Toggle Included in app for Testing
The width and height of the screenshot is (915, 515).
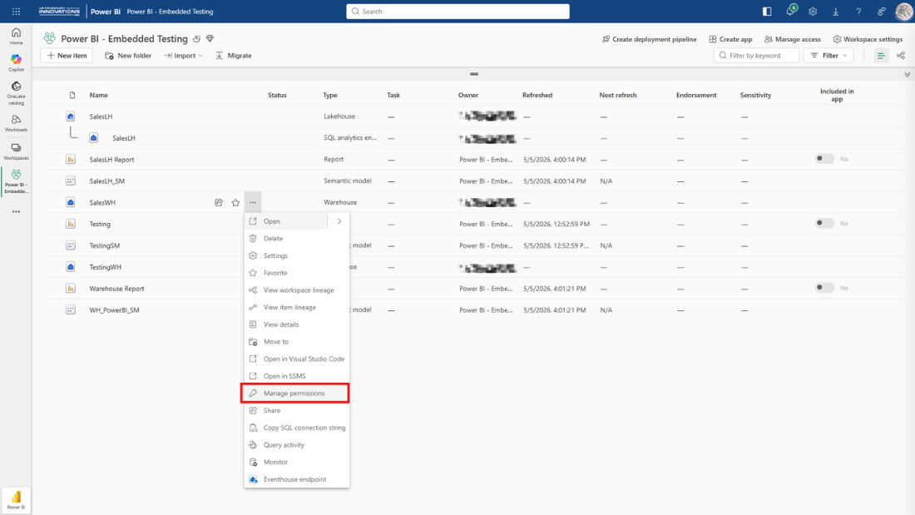(x=824, y=223)
